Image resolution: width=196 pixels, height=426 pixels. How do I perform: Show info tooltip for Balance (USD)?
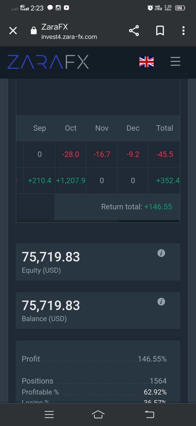(161, 301)
